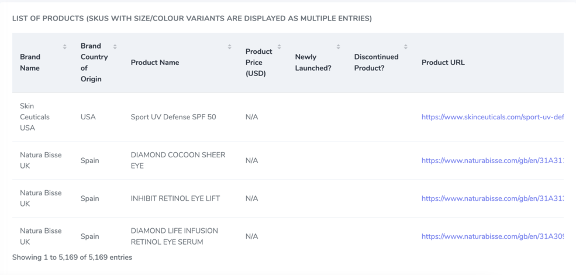Image resolution: width=576 pixels, height=275 pixels.
Task: Follow the Inhibit Retinol Eye Lift URL
Action: 492,198
